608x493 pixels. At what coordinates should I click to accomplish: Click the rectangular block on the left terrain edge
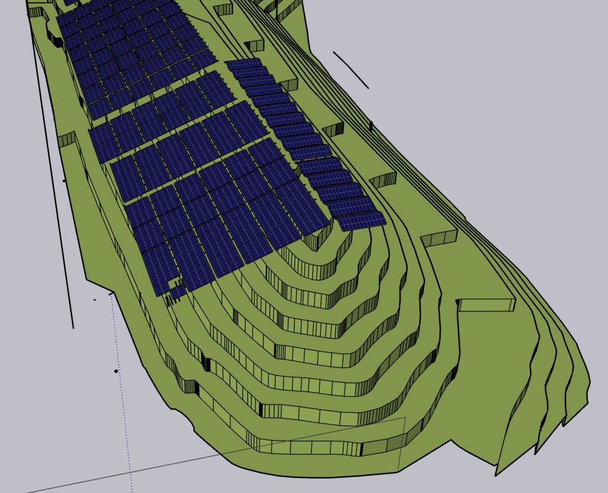pos(67,140)
